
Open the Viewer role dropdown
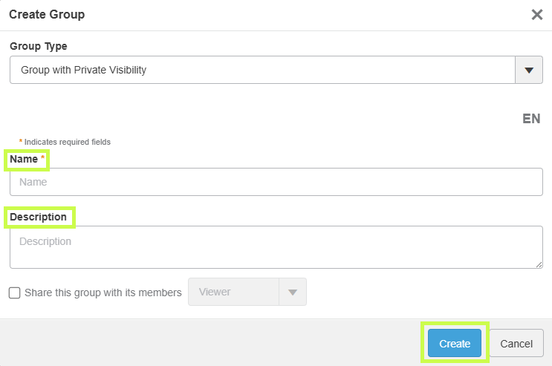point(247,292)
